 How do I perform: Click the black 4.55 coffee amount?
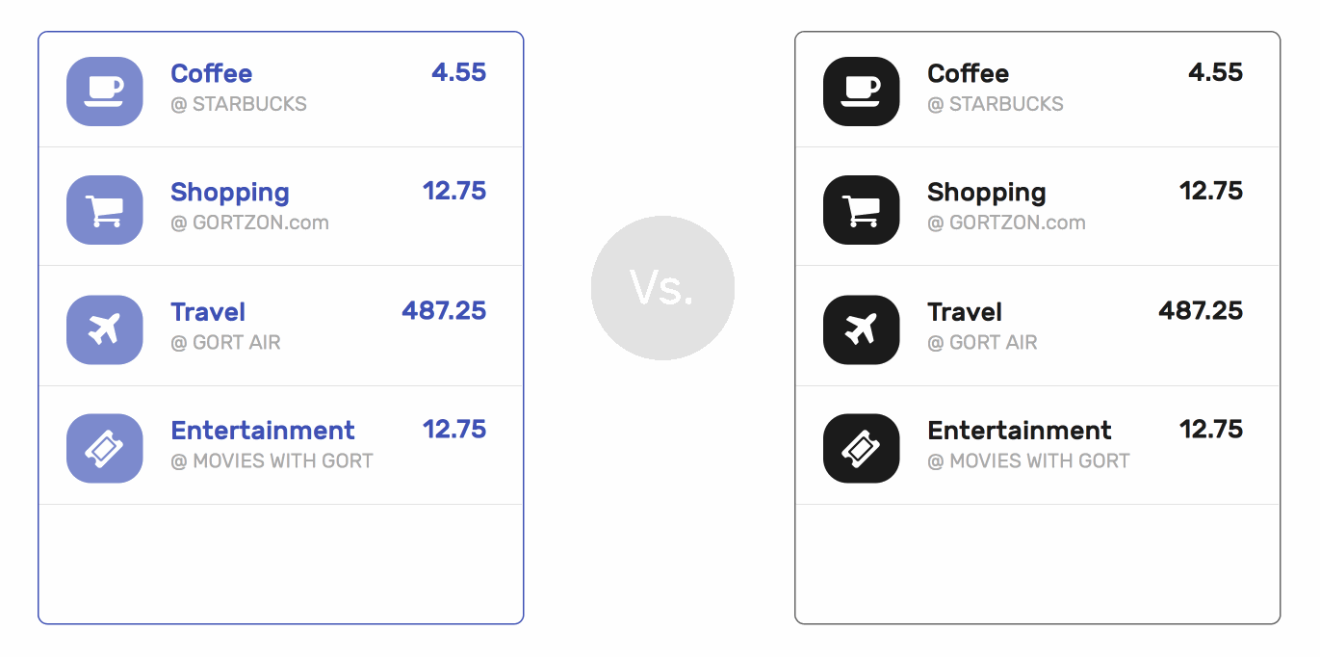point(1215,73)
